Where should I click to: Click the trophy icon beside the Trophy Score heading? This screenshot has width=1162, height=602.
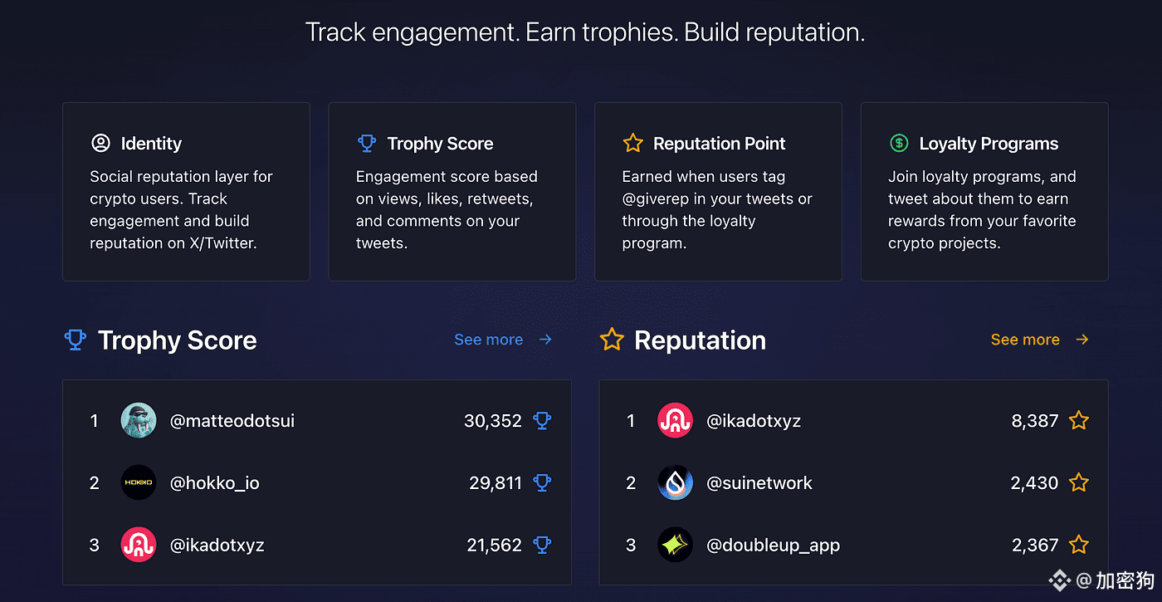[x=76, y=340]
